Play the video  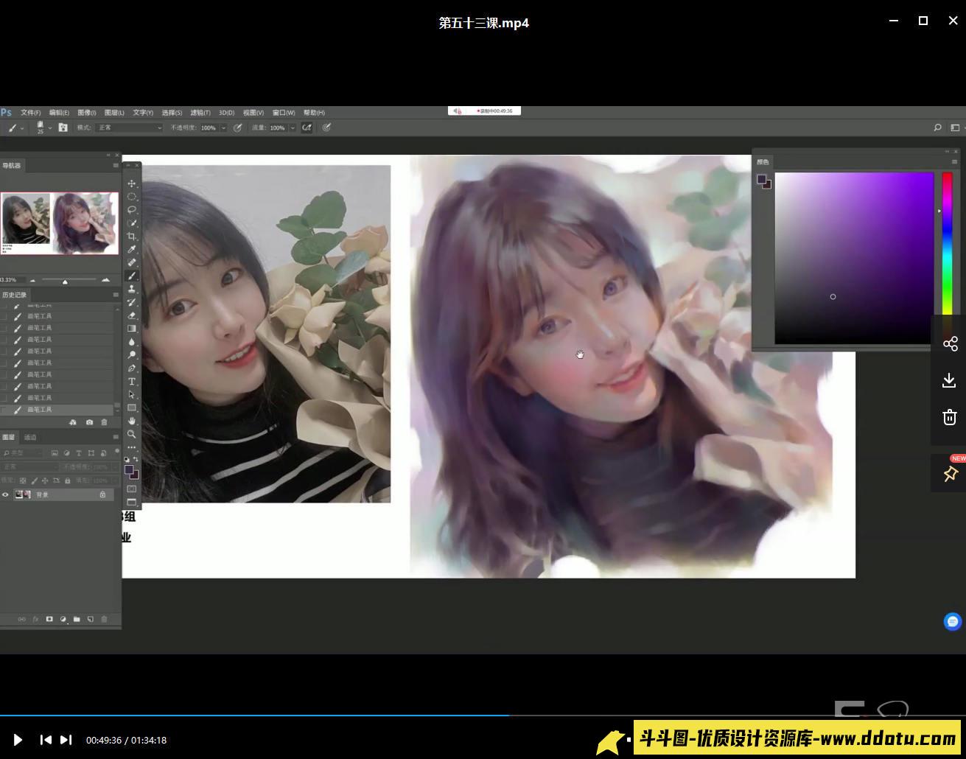tap(18, 740)
